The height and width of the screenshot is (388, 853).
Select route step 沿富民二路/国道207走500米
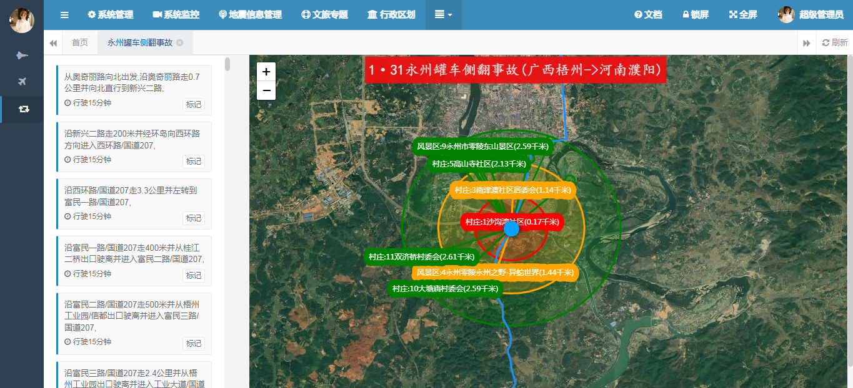tap(134, 324)
